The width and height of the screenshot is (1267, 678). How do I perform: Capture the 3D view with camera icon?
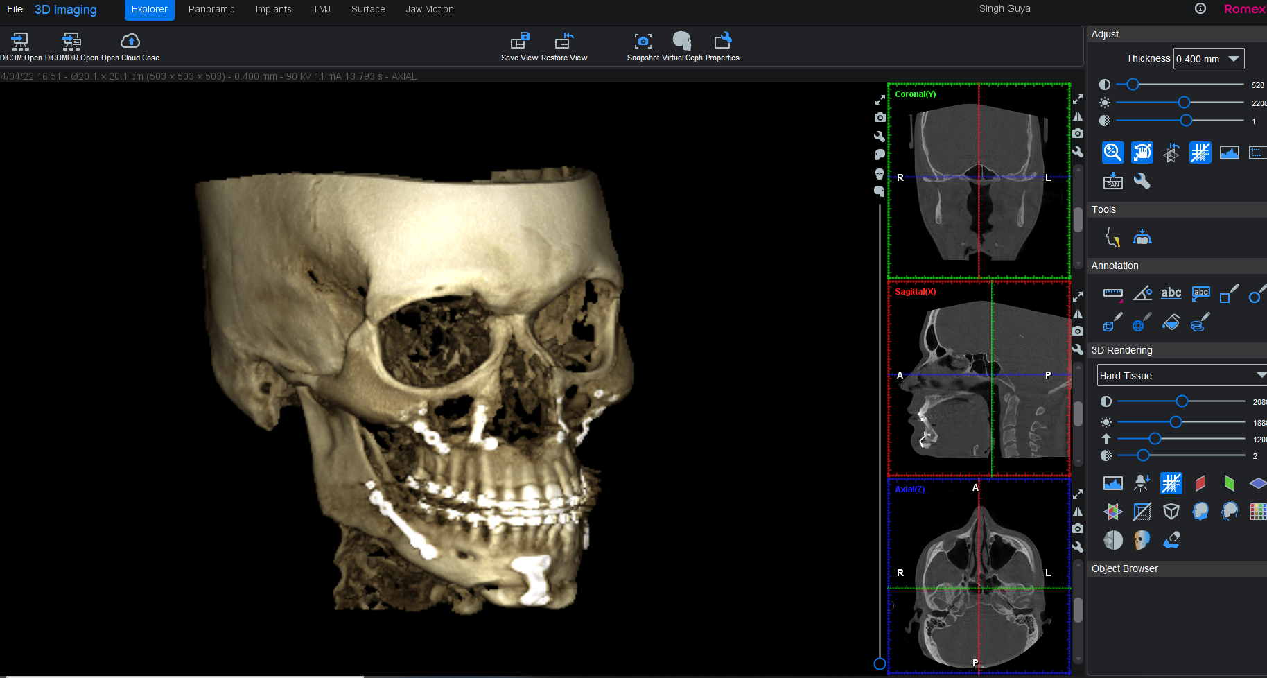[x=880, y=118]
